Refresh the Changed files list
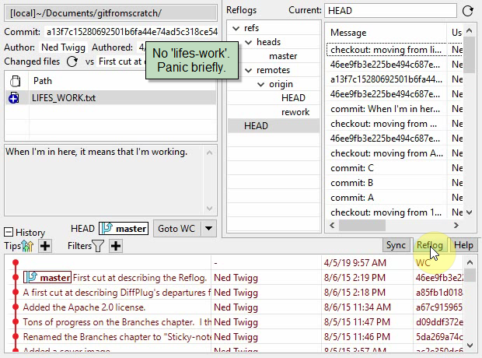Image resolution: width=482 pixels, height=358 pixels. (x=72, y=61)
